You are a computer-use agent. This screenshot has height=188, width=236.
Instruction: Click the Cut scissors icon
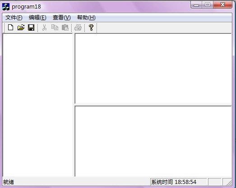pos(44,28)
